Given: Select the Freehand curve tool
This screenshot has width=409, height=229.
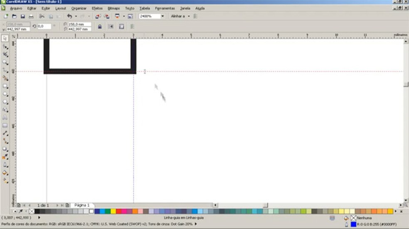Looking at the screenshot, I should (x=5, y=70).
